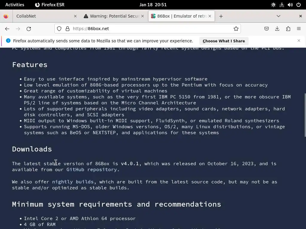Click 'Lots of supported peripherals' bullet
Viewport: 306px width, 229px height.
point(154,112)
